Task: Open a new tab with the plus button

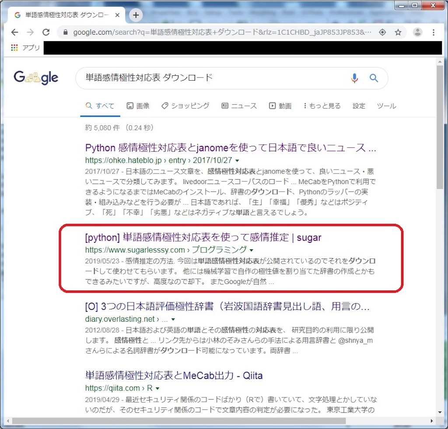Action: pos(136,15)
